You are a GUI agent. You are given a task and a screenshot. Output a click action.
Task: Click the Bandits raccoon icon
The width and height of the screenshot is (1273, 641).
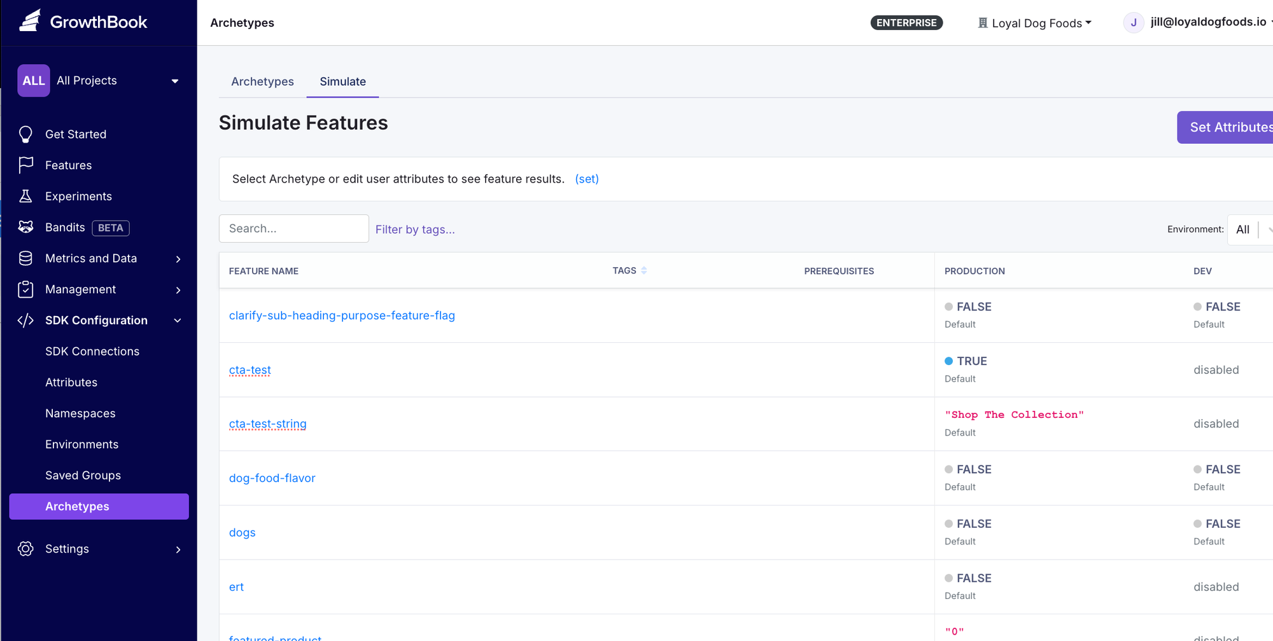pos(25,227)
